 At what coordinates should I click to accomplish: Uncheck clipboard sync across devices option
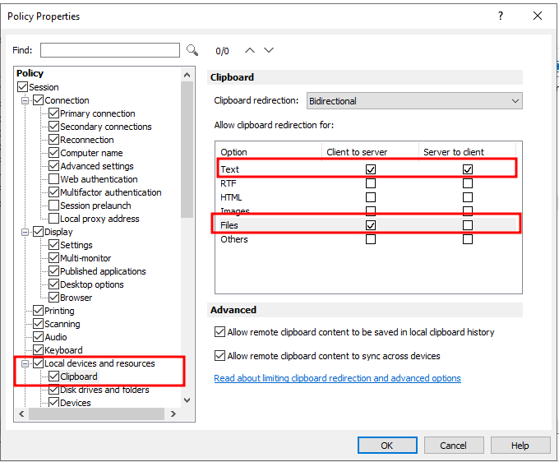219,356
